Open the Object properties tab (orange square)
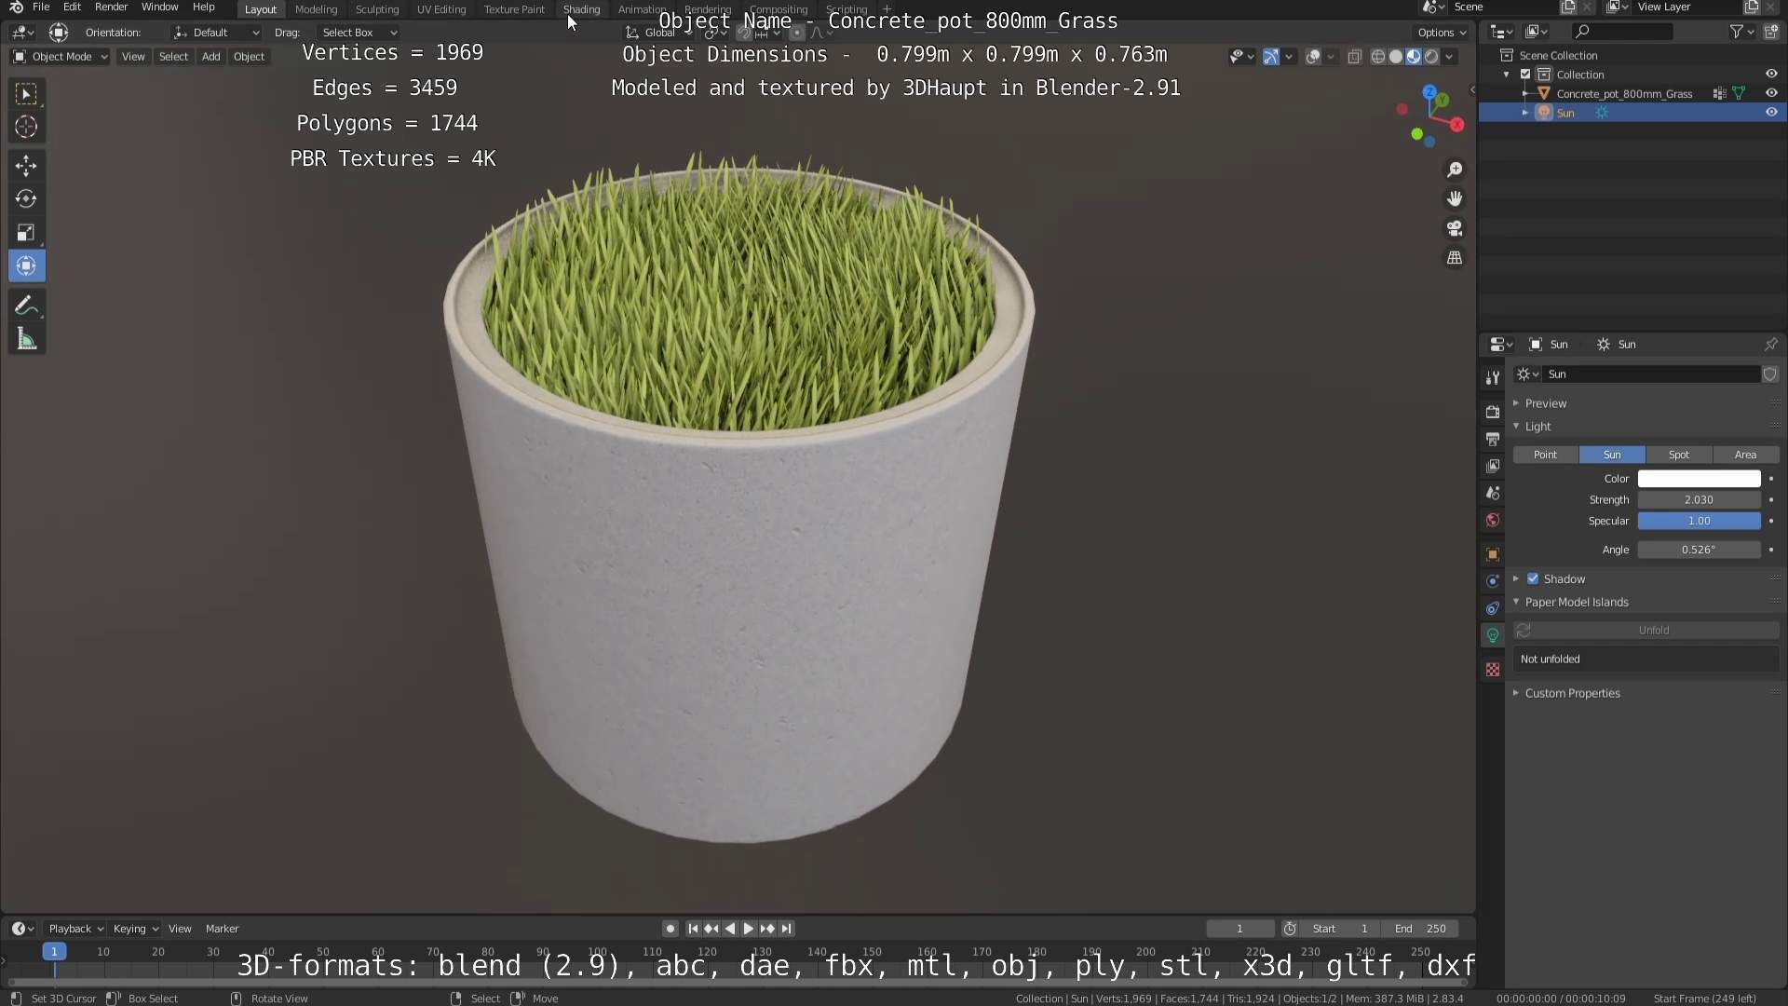This screenshot has height=1006, width=1788. coord(1493,554)
